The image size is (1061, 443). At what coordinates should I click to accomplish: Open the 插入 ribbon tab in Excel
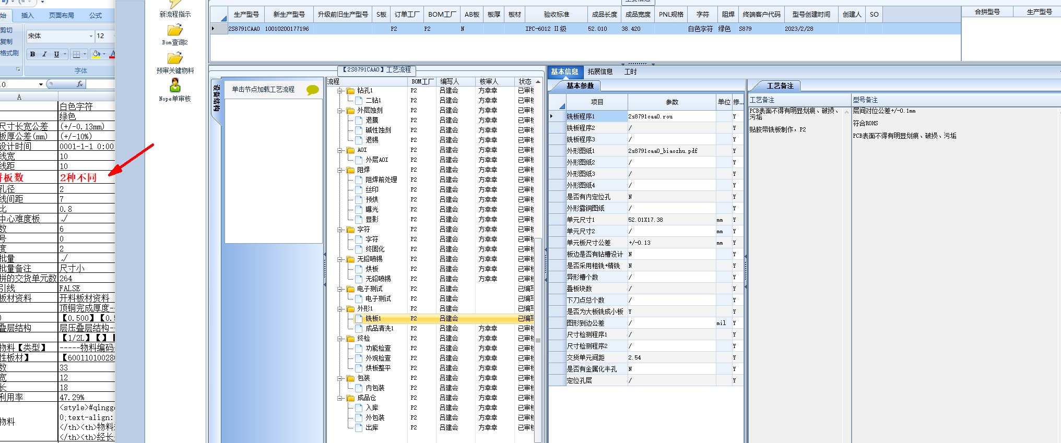coord(27,15)
